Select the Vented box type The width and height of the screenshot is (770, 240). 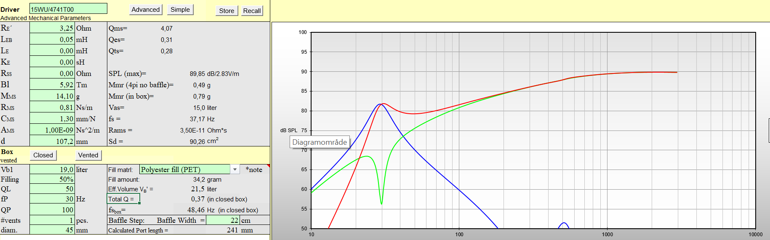click(88, 155)
